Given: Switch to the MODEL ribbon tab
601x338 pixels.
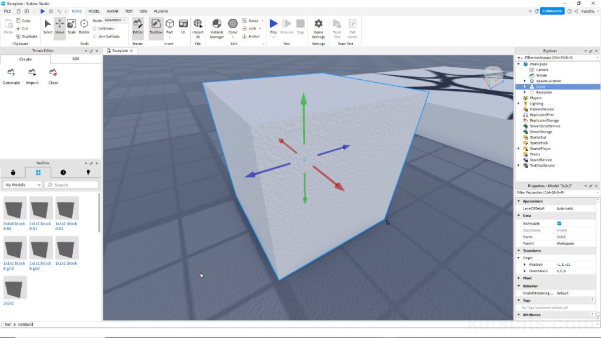Looking at the screenshot, I should click(x=94, y=11).
